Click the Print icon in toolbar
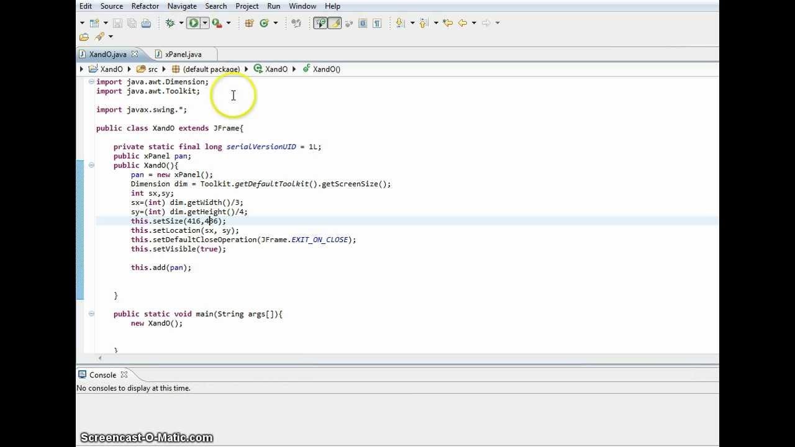This screenshot has height=447, width=795. pos(146,23)
